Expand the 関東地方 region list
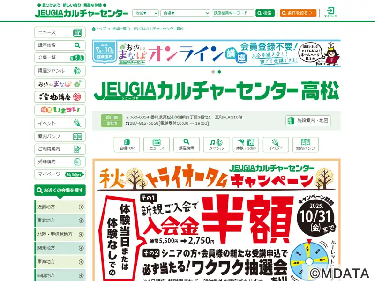Viewport: 375px width, 281px height. pyautogui.click(x=60, y=248)
